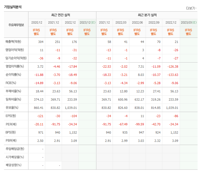Select PBR value 2.32
This screenshot has width=201, height=172.
pyautogui.click(x=158, y=141)
